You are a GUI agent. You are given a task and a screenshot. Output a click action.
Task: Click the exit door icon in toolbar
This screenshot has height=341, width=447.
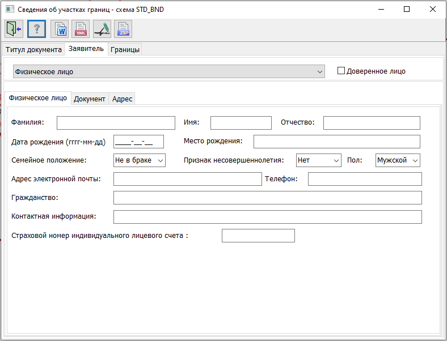13,28
